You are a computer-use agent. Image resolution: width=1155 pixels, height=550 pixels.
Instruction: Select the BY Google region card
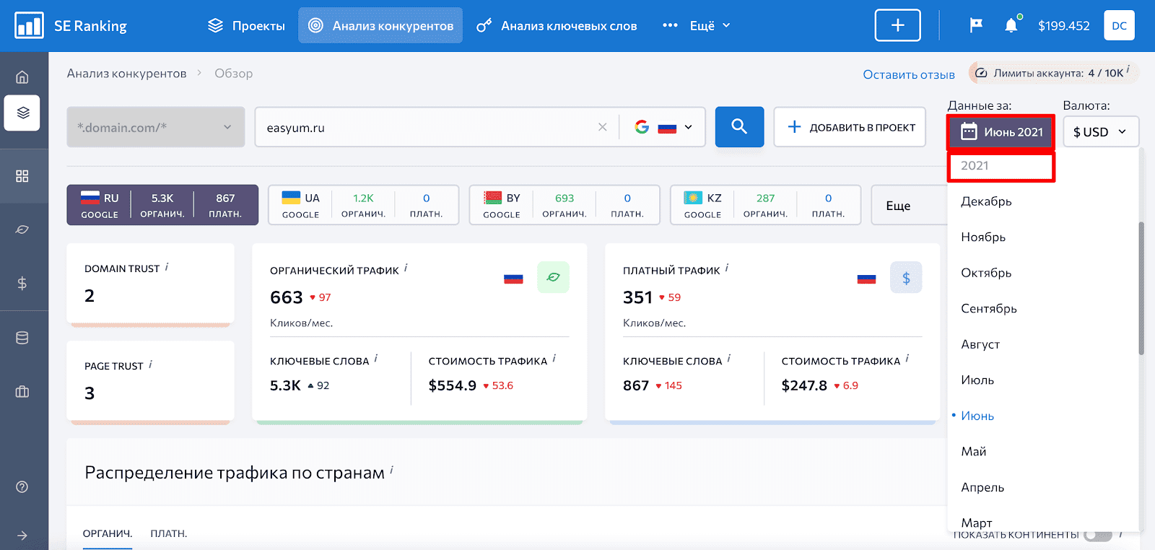(x=565, y=205)
